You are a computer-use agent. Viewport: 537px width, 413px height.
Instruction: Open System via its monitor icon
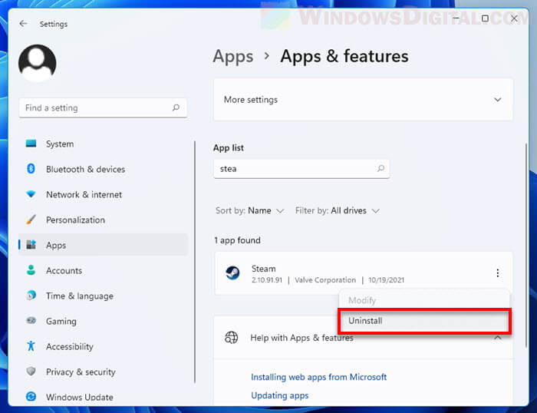31,144
